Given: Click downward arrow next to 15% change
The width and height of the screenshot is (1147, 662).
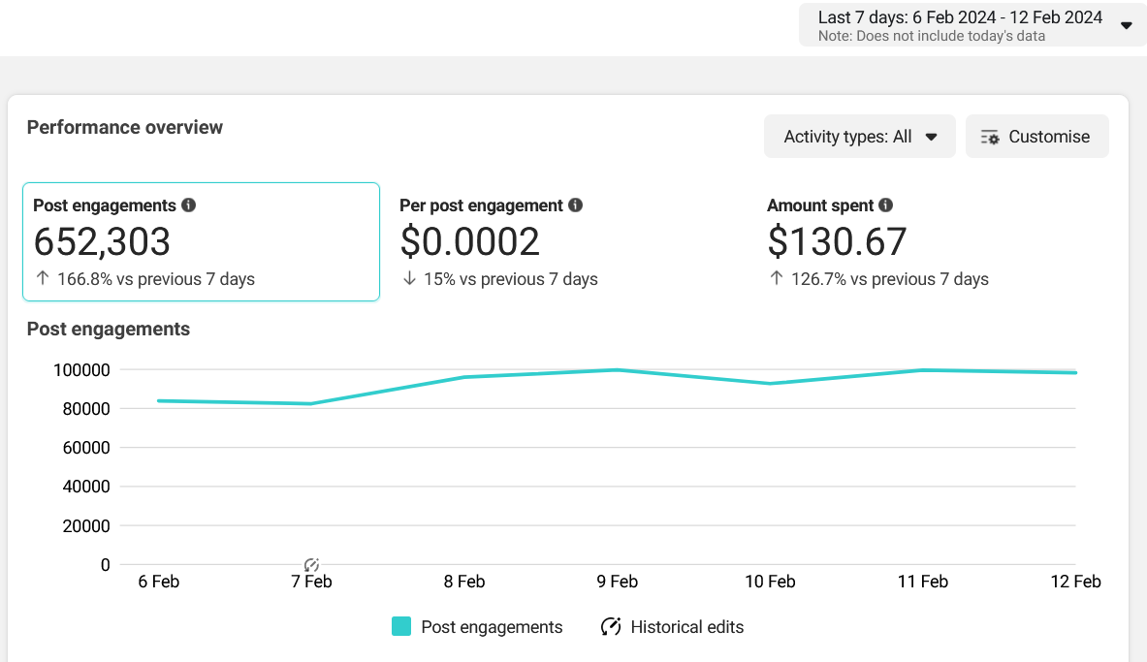Looking at the screenshot, I should tap(409, 279).
